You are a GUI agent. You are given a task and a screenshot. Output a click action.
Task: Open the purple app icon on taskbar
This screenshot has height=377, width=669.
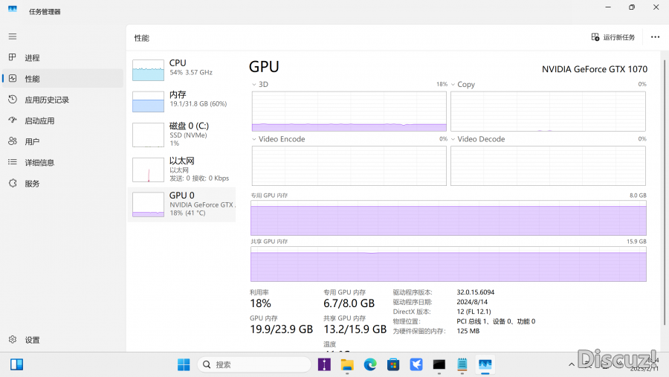click(x=324, y=364)
